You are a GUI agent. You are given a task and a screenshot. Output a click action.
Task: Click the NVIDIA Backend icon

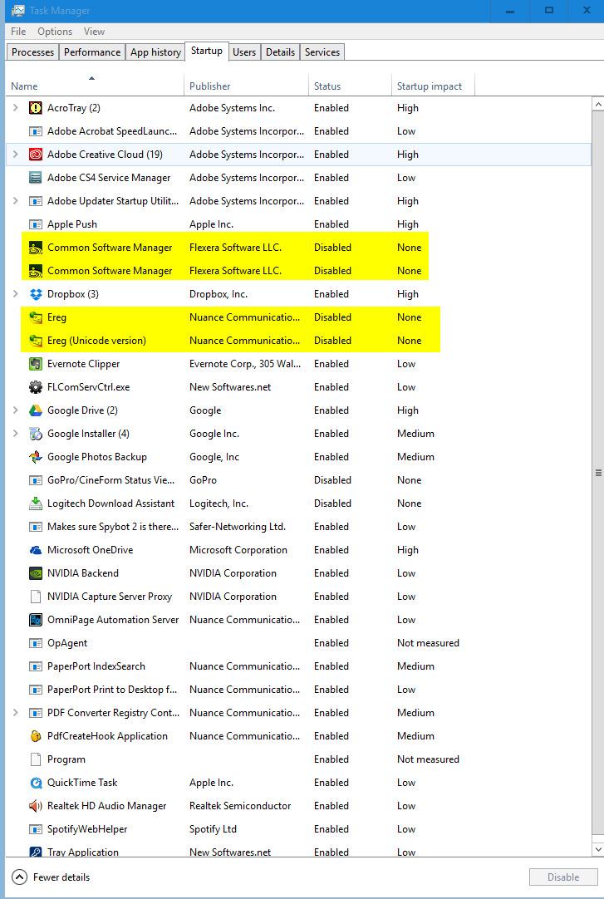pyautogui.click(x=36, y=573)
